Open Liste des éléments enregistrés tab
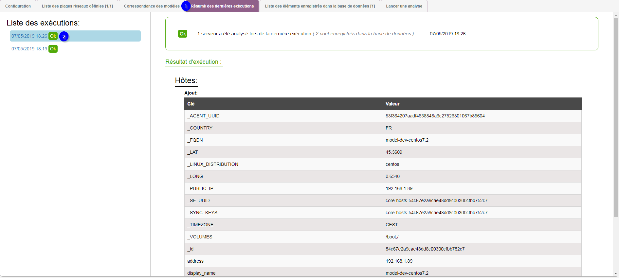 click(320, 6)
